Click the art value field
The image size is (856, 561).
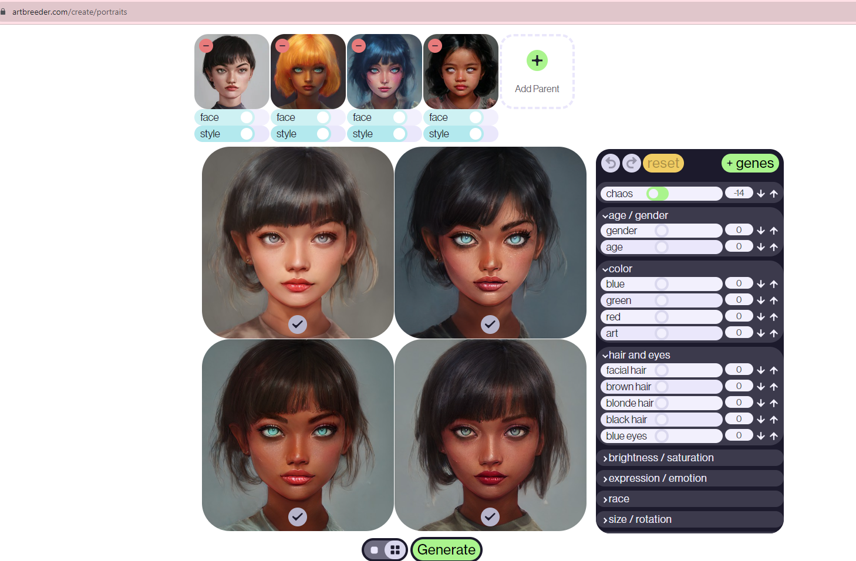tap(739, 333)
